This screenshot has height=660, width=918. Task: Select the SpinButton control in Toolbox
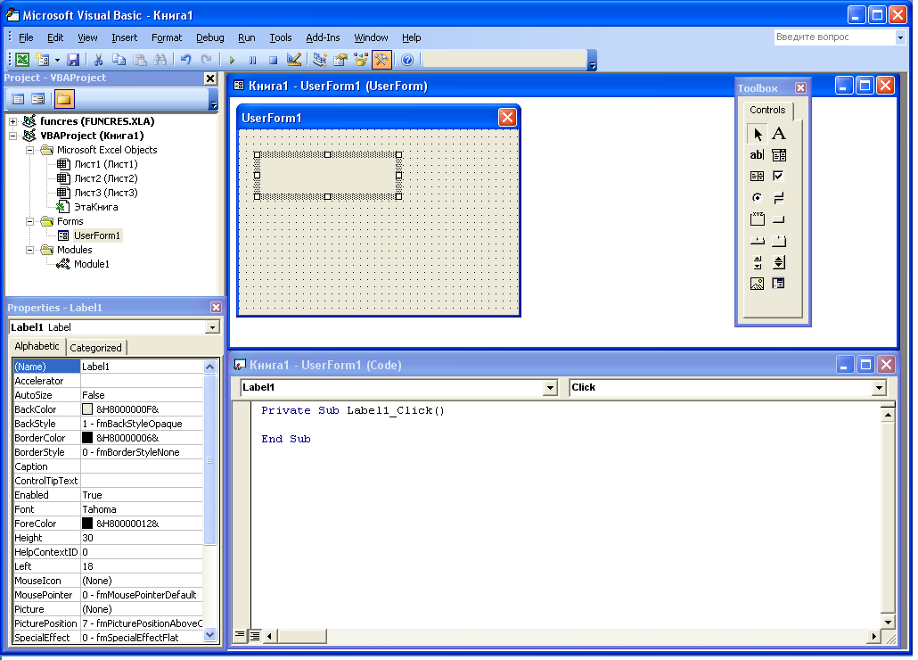click(x=779, y=262)
